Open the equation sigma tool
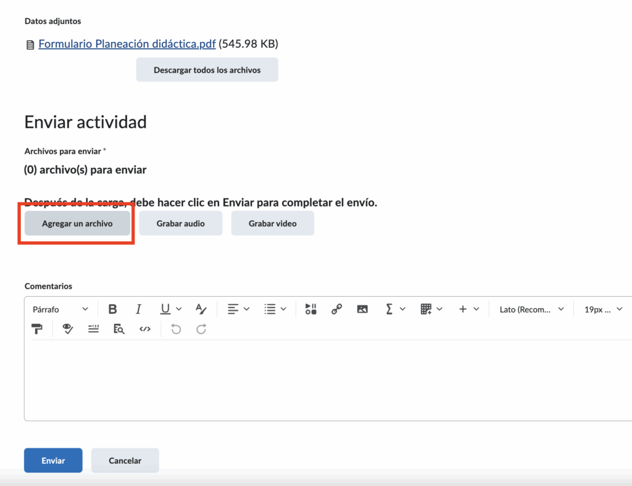 (x=389, y=309)
